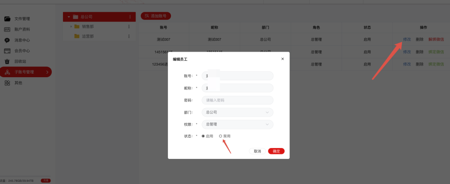This screenshot has width=450, height=184.
Task: Click the 密码 input field
Action: pos(238,101)
